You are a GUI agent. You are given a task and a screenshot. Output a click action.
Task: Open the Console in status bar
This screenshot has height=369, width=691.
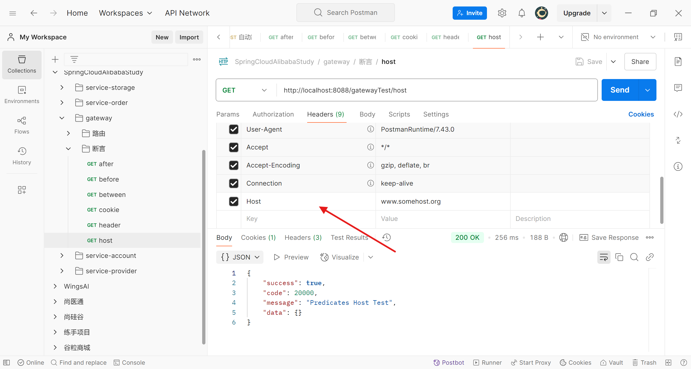coord(130,363)
